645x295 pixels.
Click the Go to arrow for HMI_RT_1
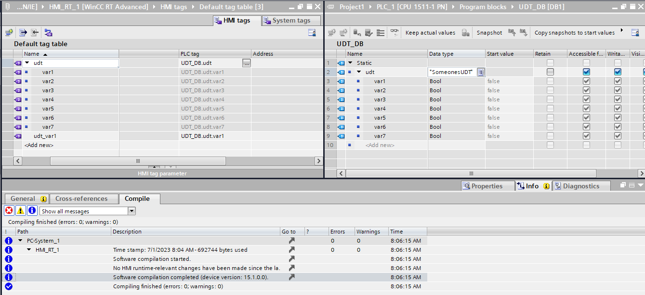[x=291, y=250]
